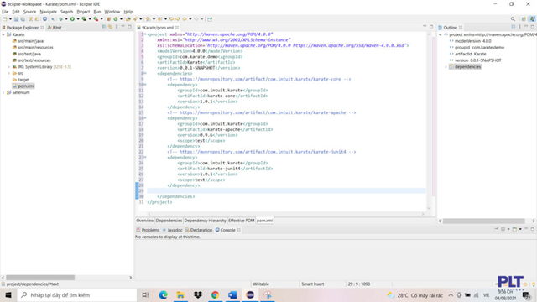This screenshot has height=302, width=537.
Task: Open the Project menu
Action: (83, 12)
